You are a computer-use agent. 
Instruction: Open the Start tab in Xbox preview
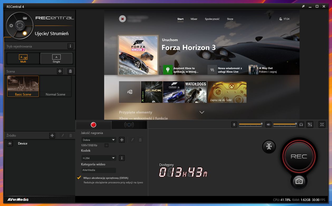[180, 19]
